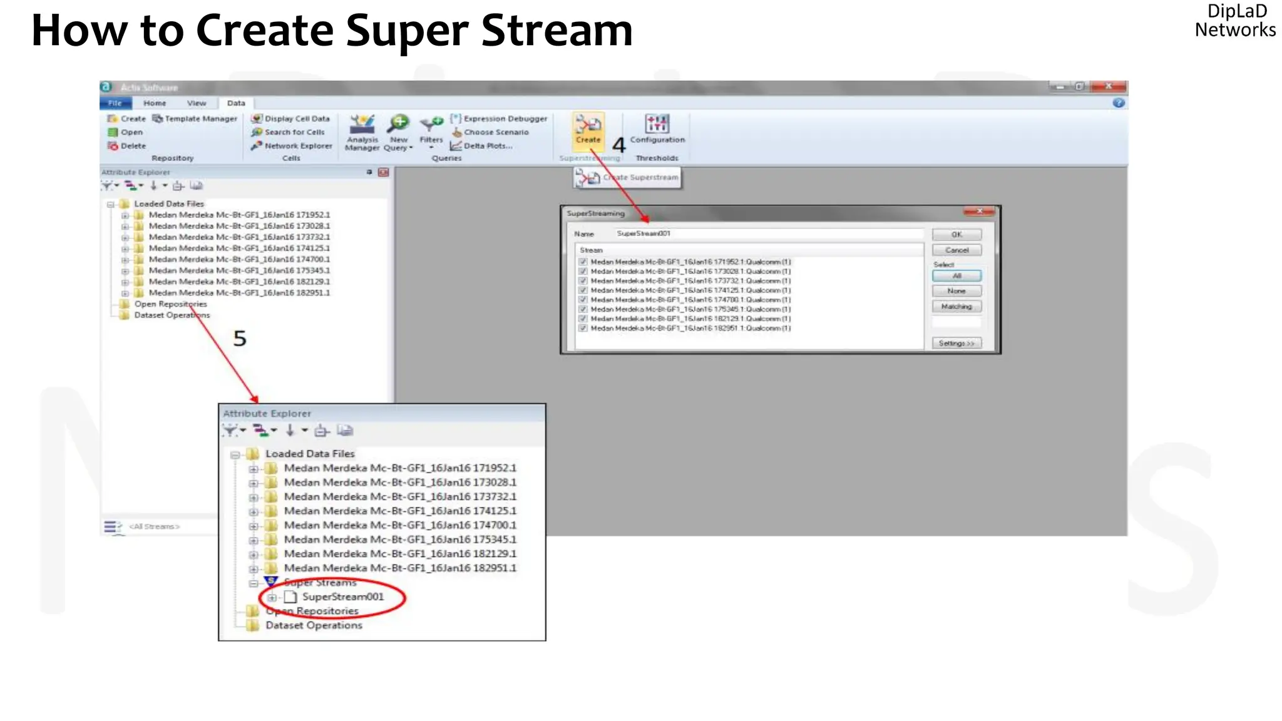The image size is (1282, 721).
Task: Open Filters dropdown arrow in ribbon
Action: click(431, 148)
